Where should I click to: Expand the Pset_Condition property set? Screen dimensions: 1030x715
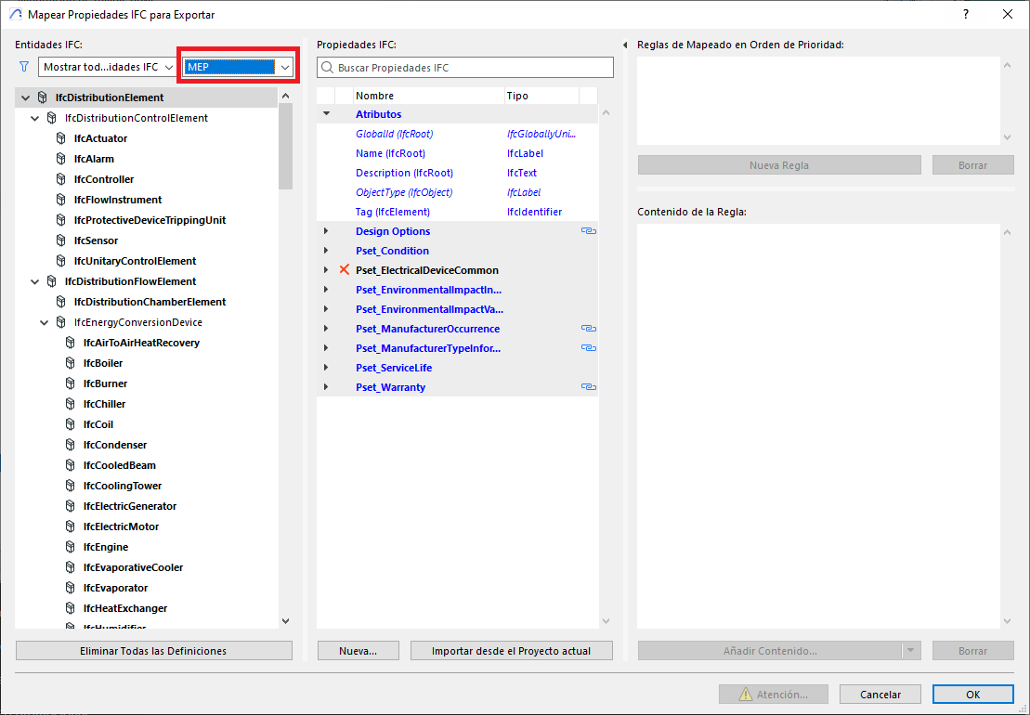point(326,251)
